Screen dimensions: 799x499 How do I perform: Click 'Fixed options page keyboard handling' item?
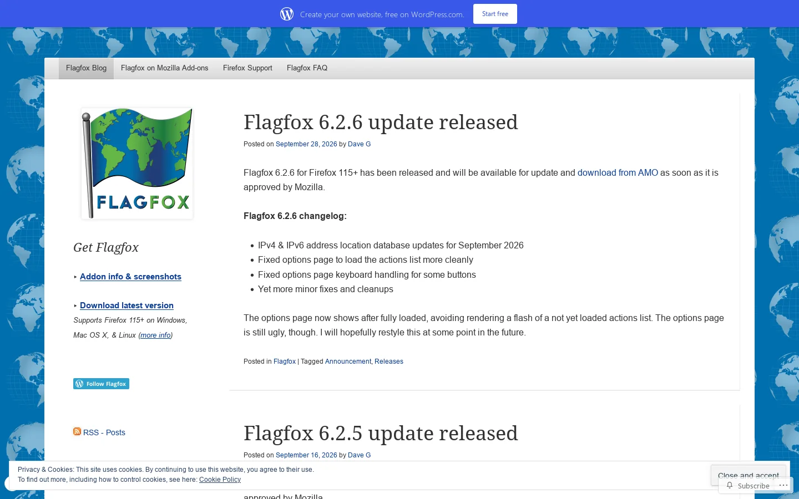pos(367,275)
